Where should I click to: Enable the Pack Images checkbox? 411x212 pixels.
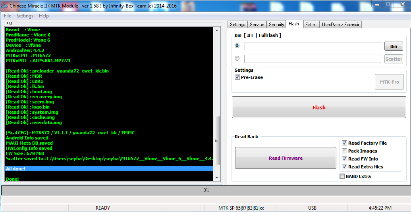pos(344,151)
